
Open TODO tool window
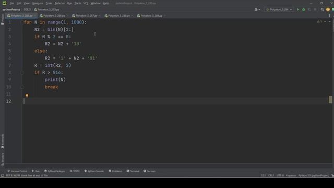pos(75,171)
